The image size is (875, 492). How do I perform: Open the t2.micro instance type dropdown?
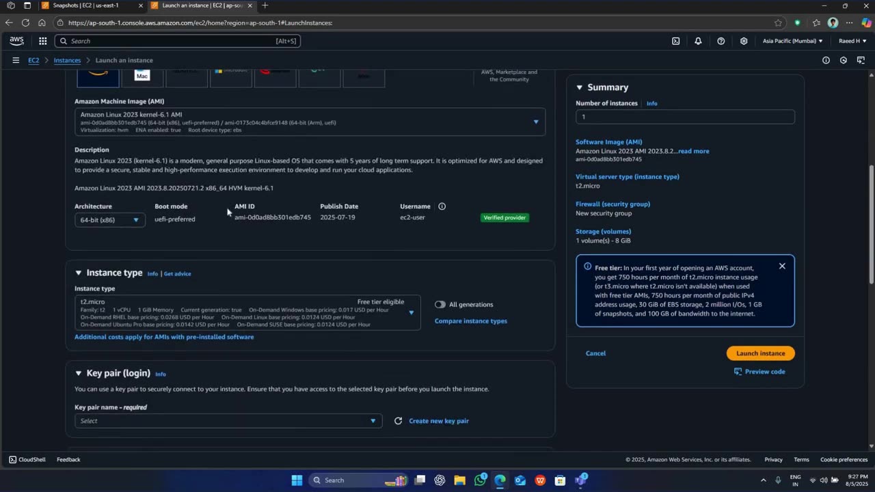(247, 313)
